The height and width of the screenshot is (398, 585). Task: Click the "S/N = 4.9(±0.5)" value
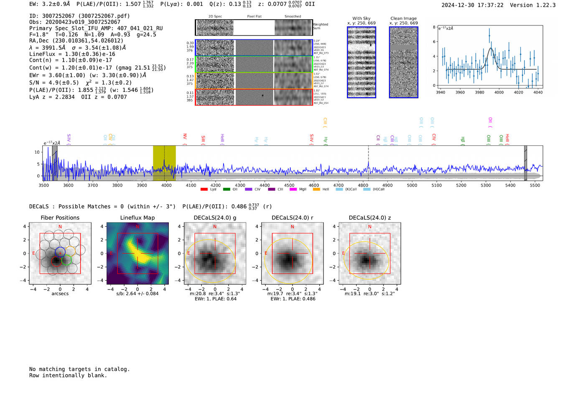coord(54,83)
